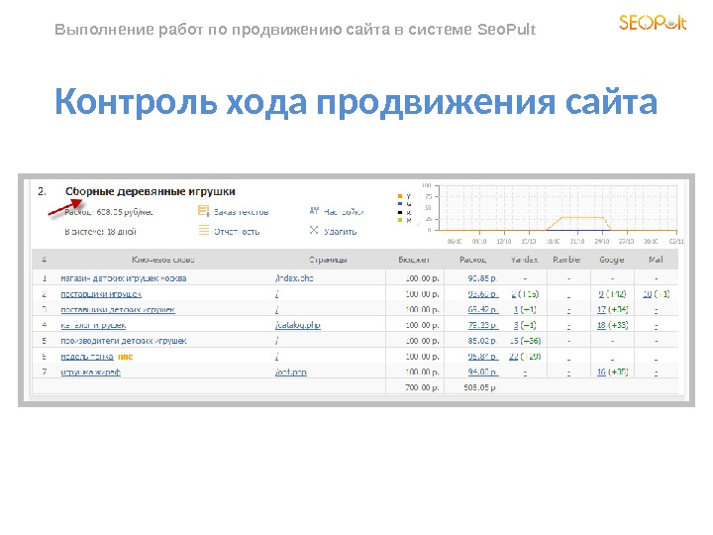713x535 pixels.
Task: Open the keyword link in row 3
Action: [x=118, y=310]
